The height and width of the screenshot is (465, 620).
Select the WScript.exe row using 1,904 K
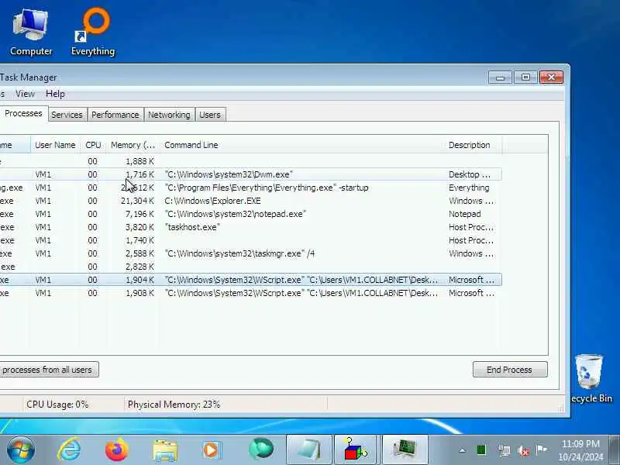tap(250, 280)
